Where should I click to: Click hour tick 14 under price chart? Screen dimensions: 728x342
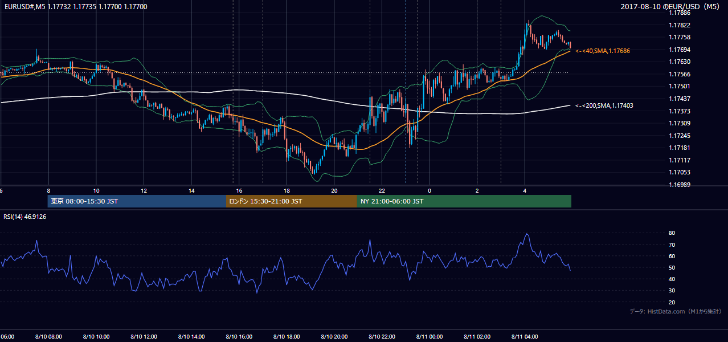[191, 191]
